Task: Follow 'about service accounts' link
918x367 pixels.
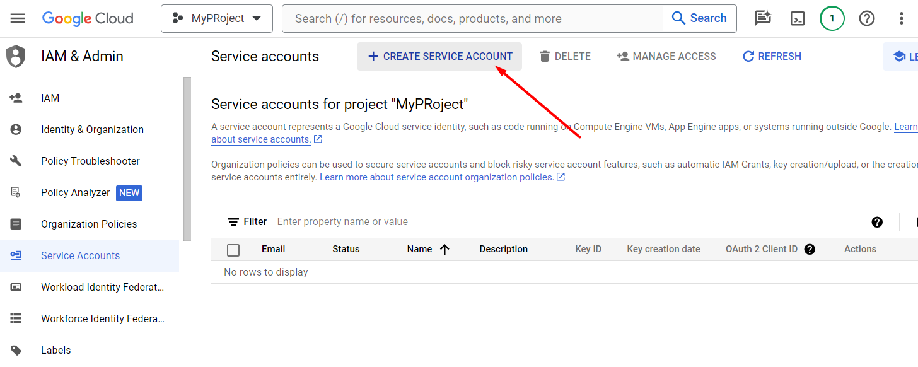Action: (261, 139)
